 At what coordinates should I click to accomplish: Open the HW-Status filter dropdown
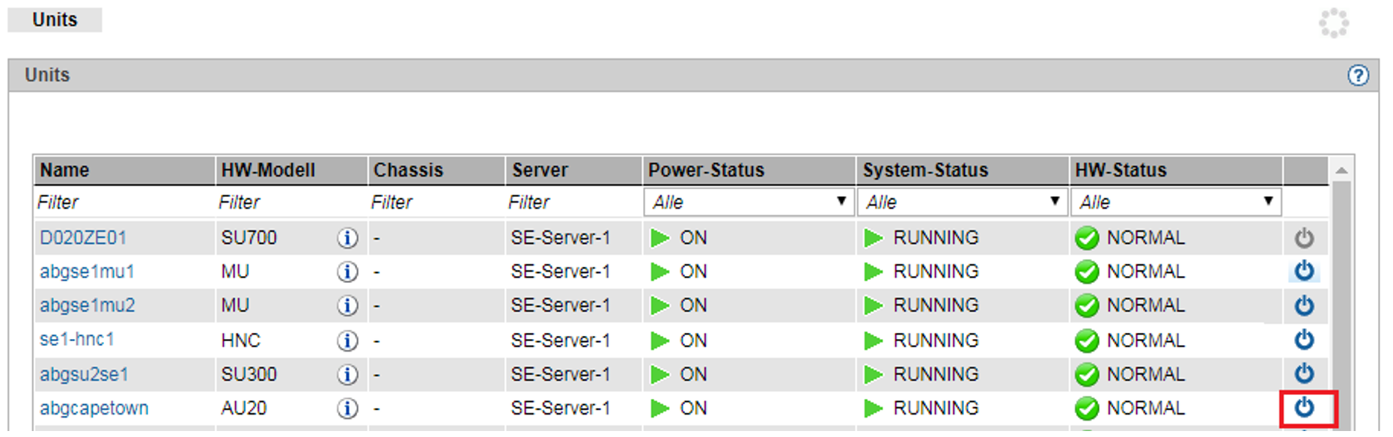click(1176, 202)
